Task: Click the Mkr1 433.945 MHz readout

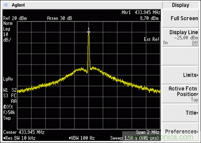Action: pyautogui.click(x=141, y=13)
